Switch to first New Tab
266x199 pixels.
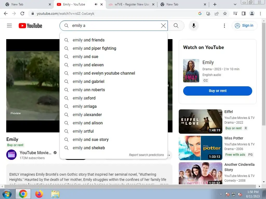coord(27,4)
